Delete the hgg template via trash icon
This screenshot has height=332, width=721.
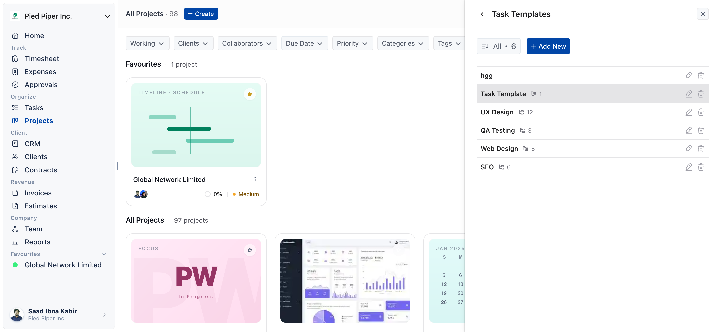tap(700, 76)
